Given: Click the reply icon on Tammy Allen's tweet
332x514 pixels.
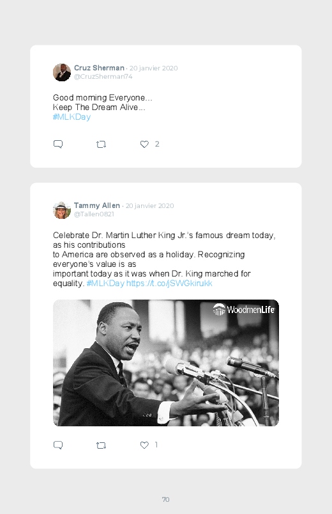Looking at the screenshot, I should pos(58,445).
